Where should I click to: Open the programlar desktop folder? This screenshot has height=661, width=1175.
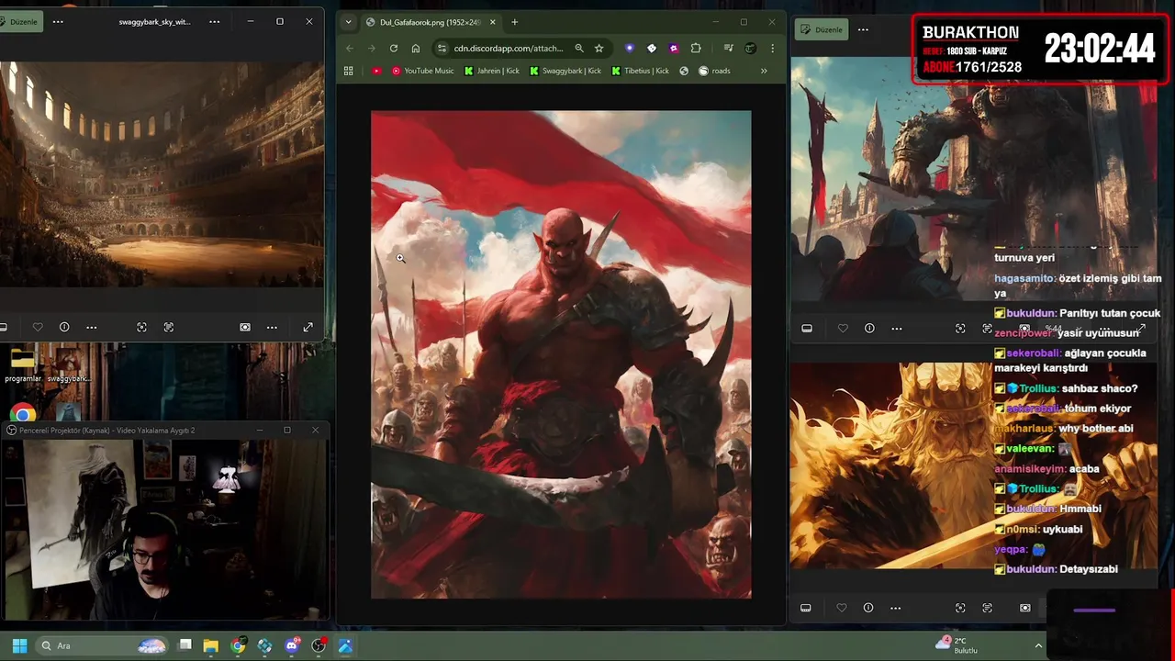23,365
